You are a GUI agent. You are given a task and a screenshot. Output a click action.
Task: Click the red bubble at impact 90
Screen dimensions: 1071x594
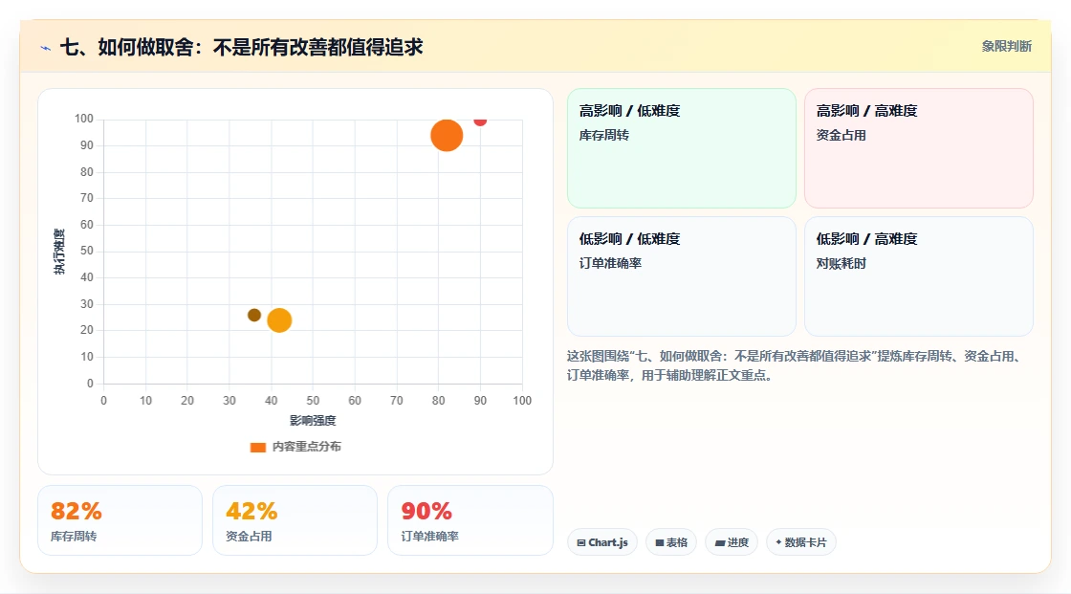pos(480,121)
